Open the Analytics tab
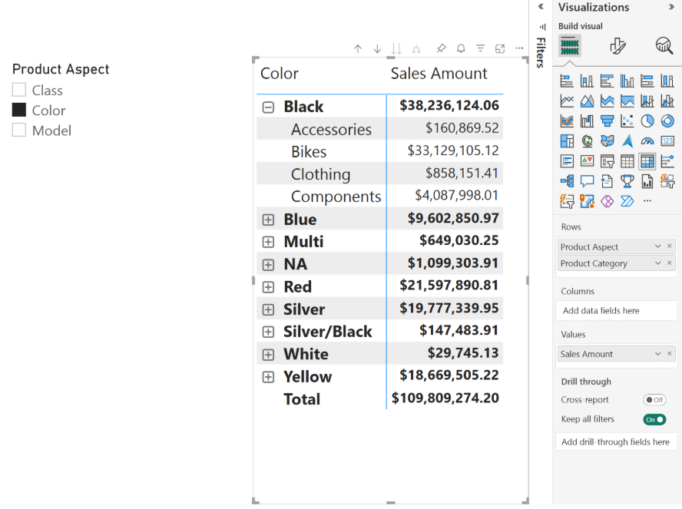The width and height of the screenshot is (682, 509). click(x=664, y=45)
